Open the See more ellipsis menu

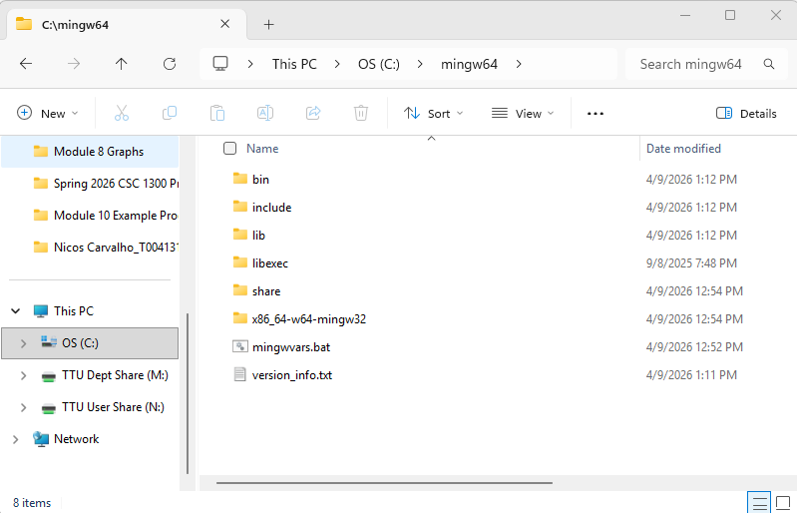pyautogui.click(x=596, y=114)
